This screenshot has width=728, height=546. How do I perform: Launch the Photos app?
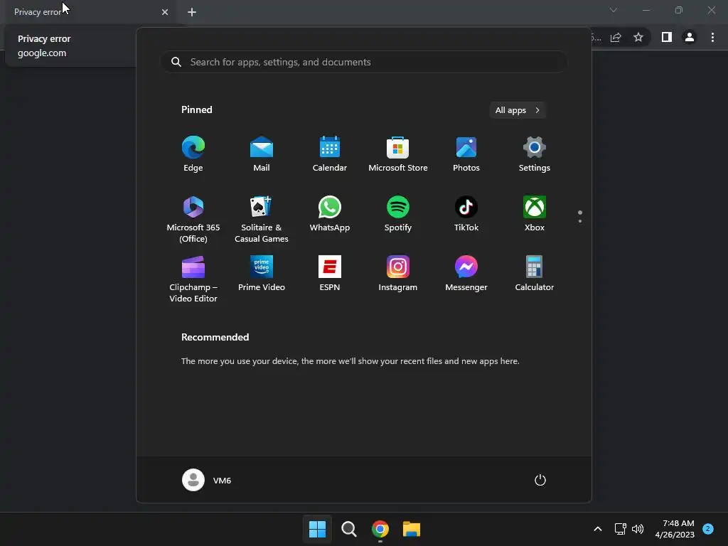(466, 154)
